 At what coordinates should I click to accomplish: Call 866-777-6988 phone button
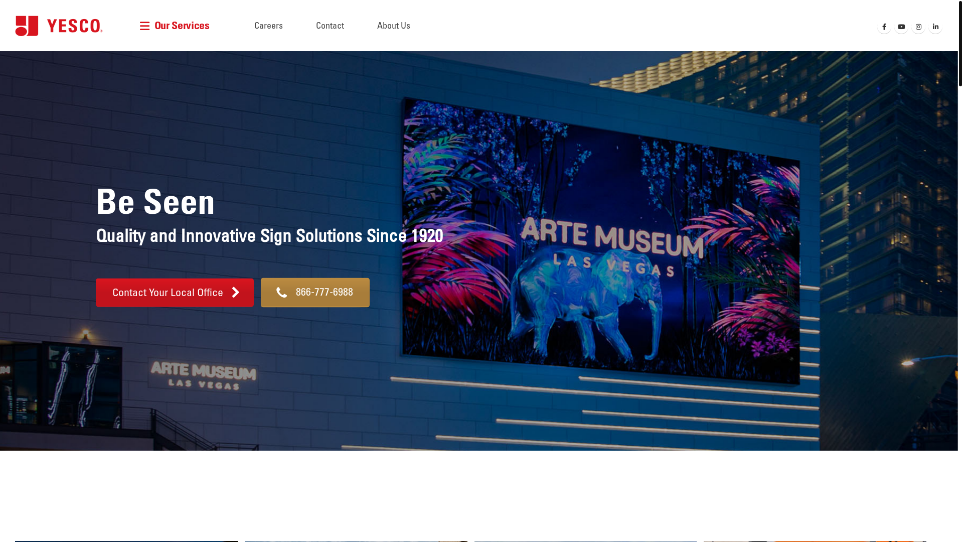click(x=315, y=293)
